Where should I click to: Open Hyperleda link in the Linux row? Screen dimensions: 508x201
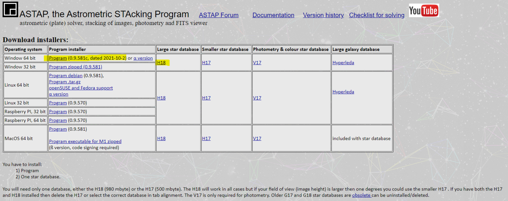pyautogui.click(x=343, y=92)
